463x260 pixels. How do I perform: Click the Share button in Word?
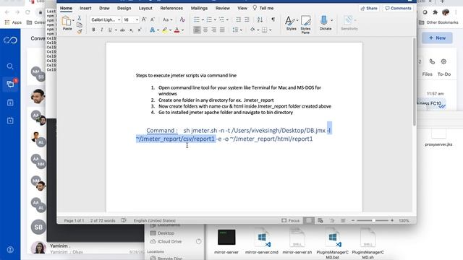coord(369,8)
